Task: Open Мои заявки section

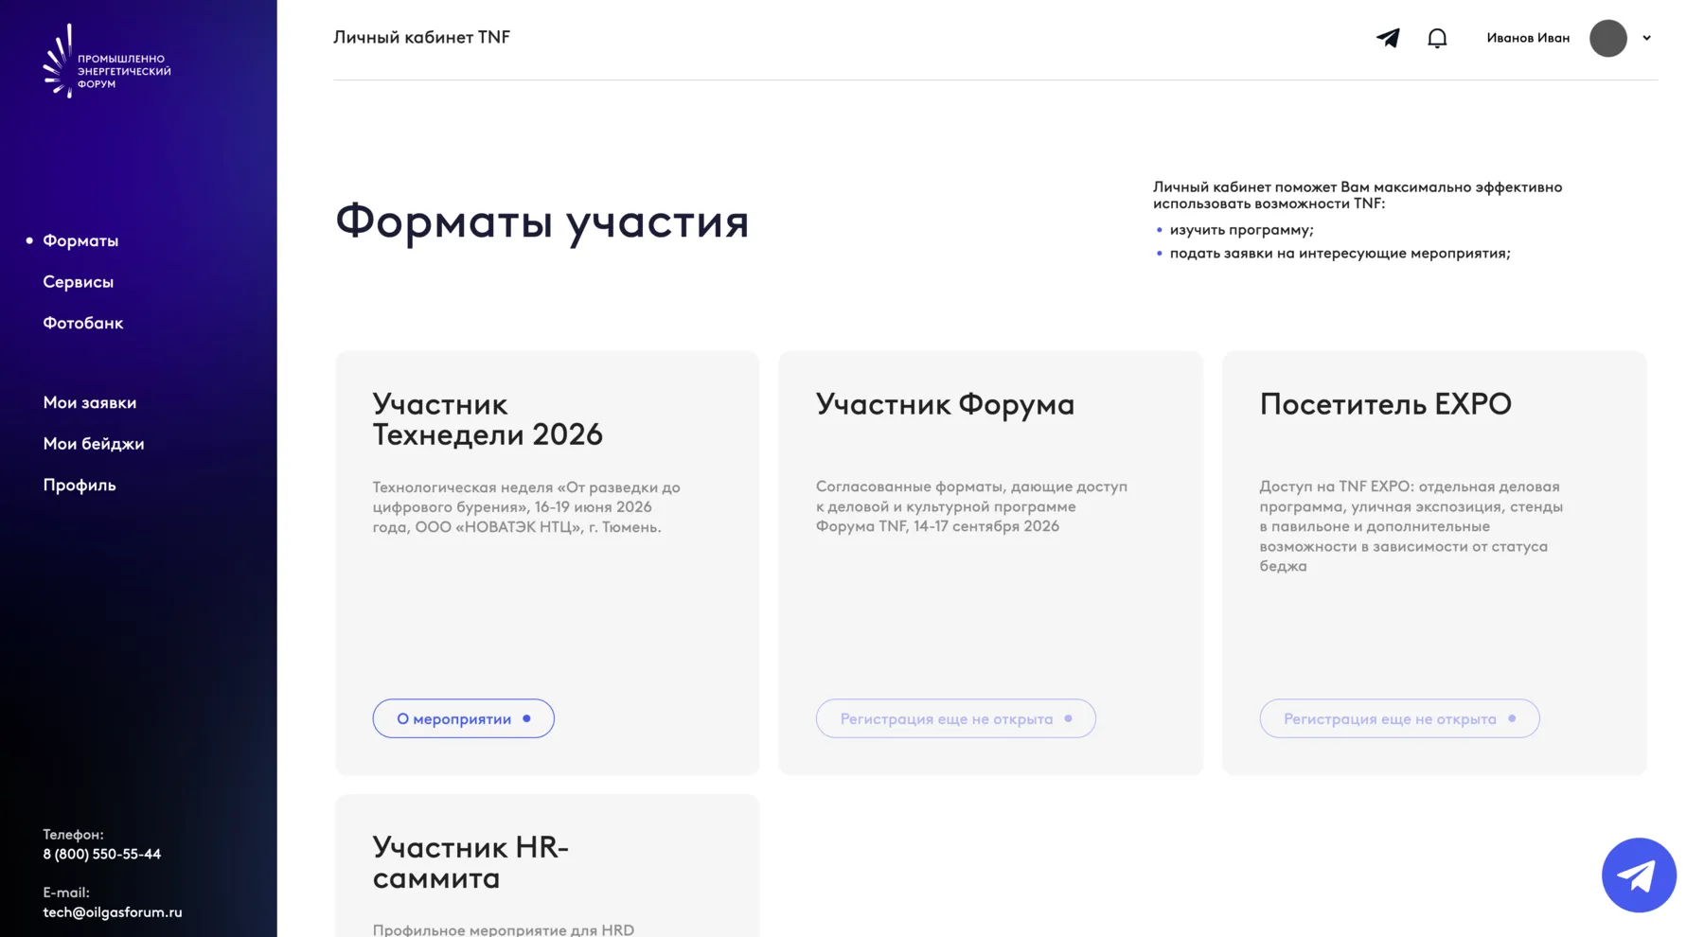Action: [x=90, y=402]
